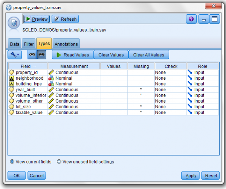Click the volume_interior storage type icon
The width and height of the screenshot is (226, 189).
[x=11, y=95]
